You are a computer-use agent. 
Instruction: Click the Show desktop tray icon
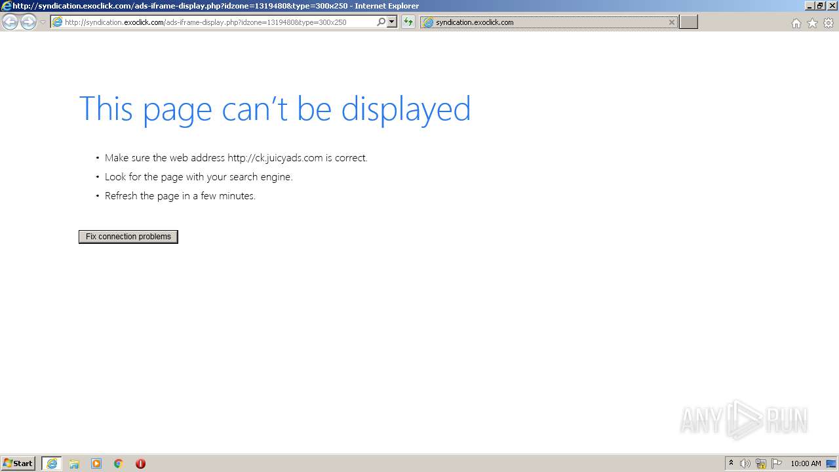[832, 463]
